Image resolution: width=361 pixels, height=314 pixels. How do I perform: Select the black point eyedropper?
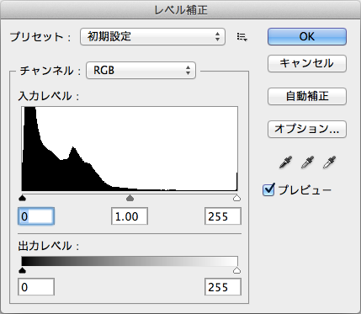(285, 162)
